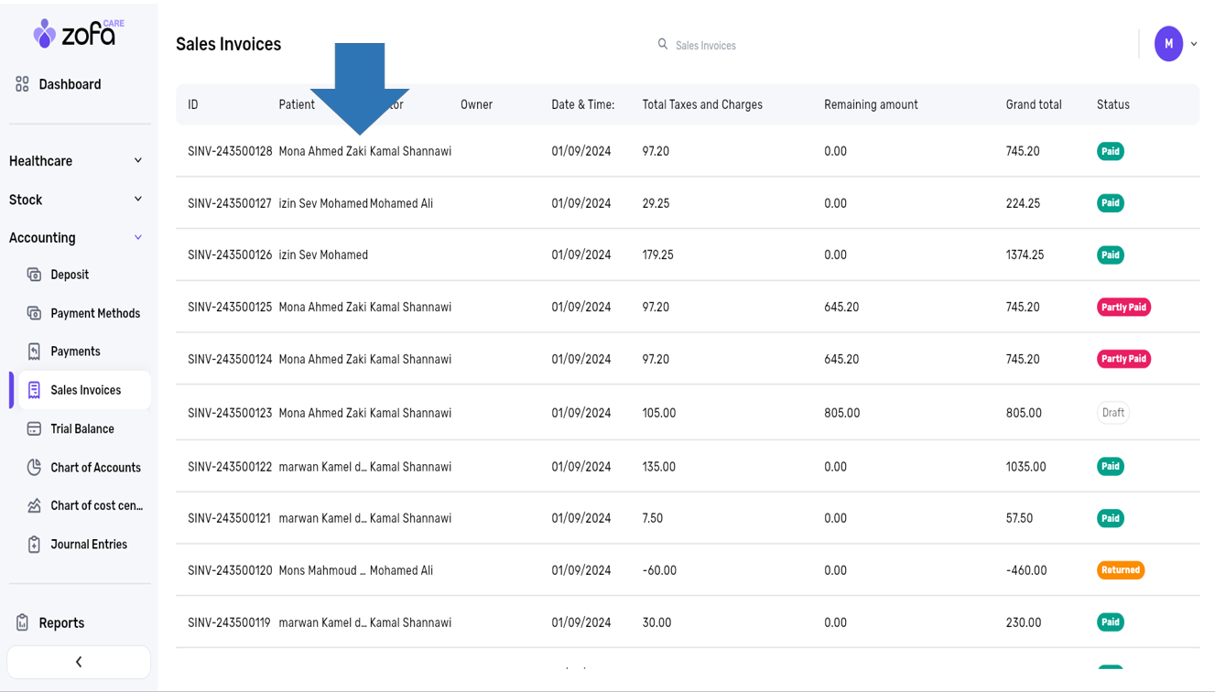Image resolution: width=1215 pixels, height=692 pixels.
Task: Open the user profile dropdown arrow
Action: (1193, 44)
